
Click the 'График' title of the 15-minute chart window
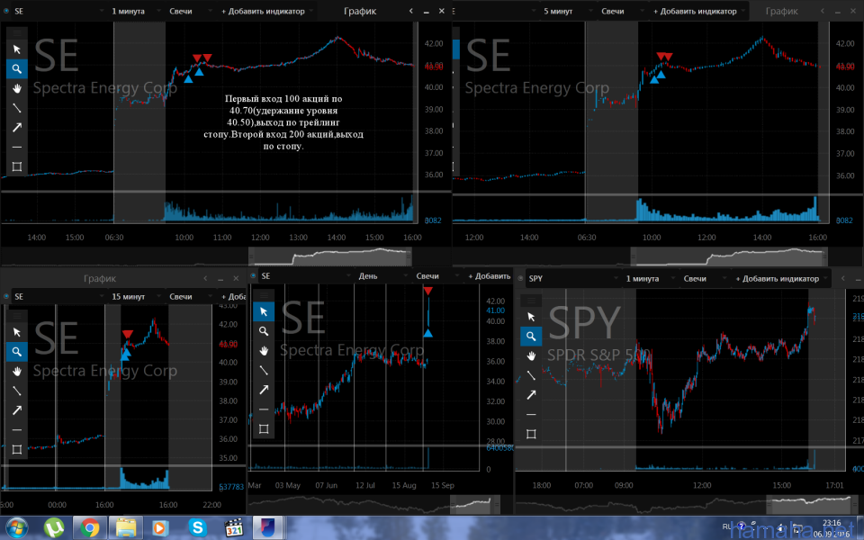pyautogui.click(x=99, y=280)
